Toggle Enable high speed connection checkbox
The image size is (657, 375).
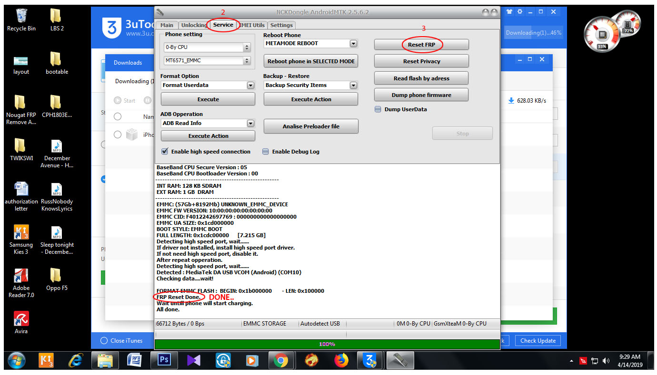click(x=165, y=152)
